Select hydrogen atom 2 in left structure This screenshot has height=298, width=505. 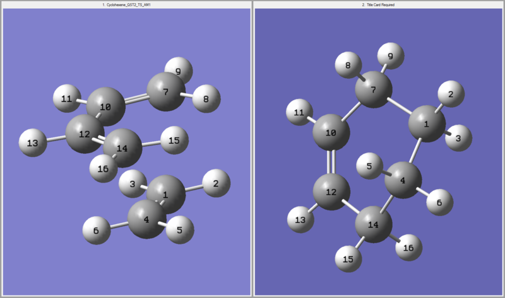216,183
